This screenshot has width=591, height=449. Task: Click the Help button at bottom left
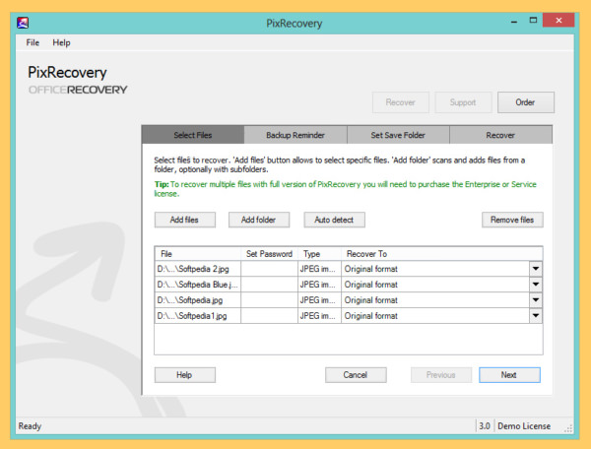tap(184, 374)
